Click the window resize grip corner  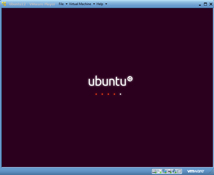pyautogui.click(x=212, y=172)
